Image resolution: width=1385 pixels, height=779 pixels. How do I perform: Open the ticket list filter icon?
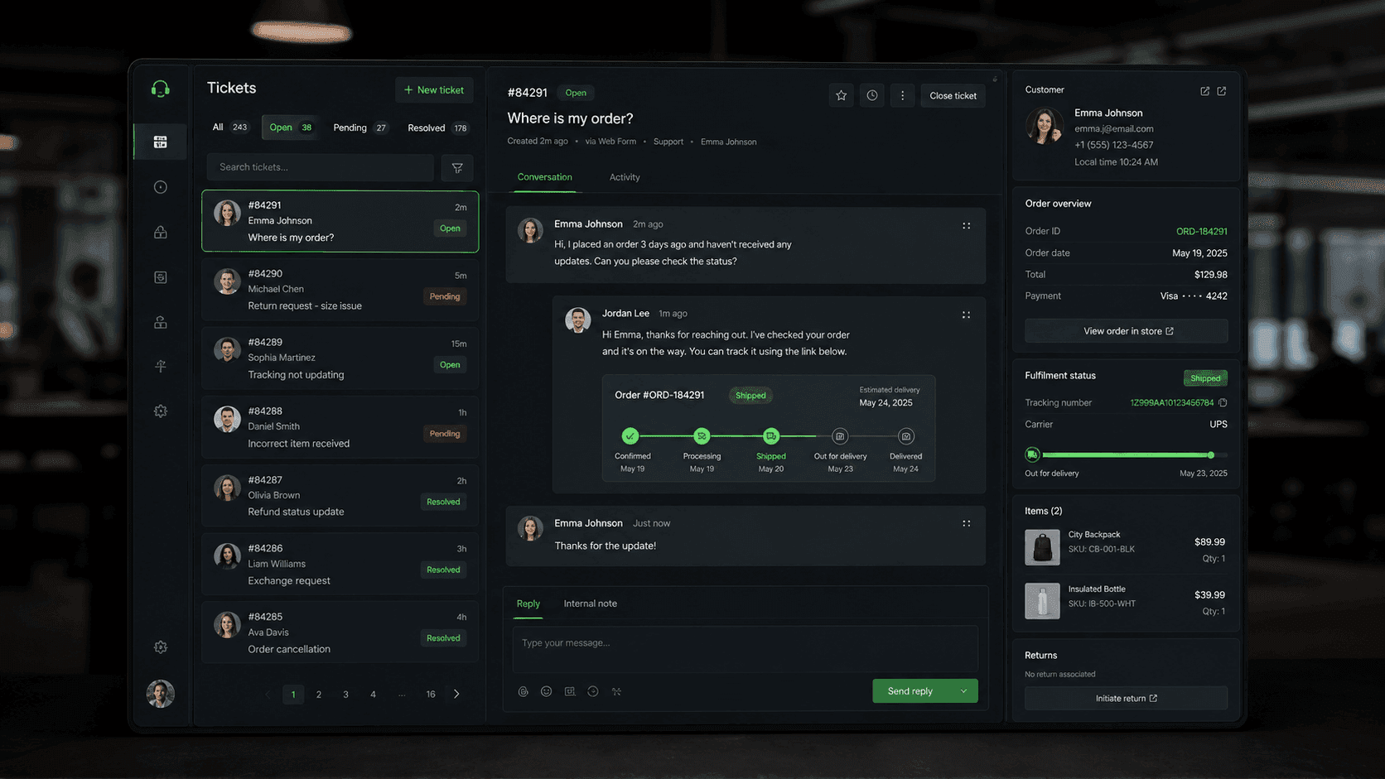[457, 167]
